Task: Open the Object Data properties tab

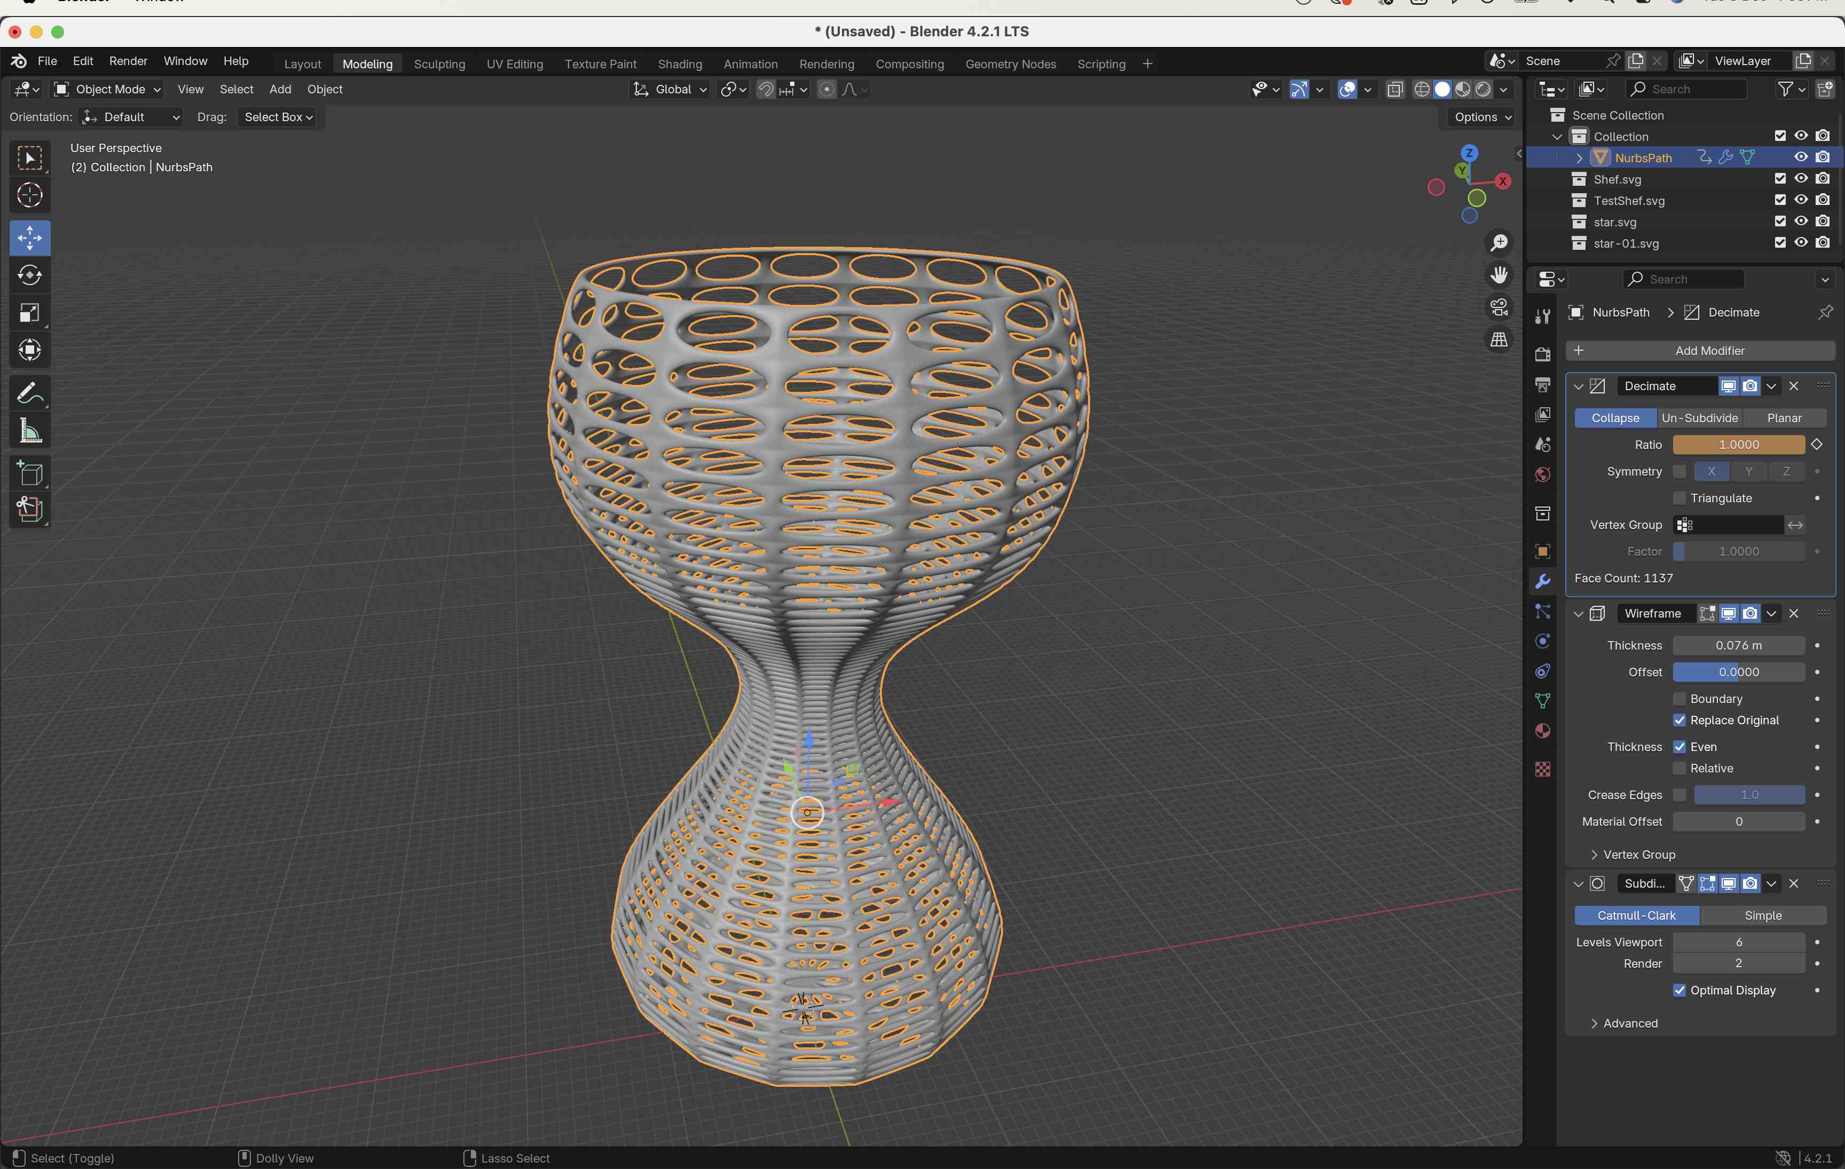Action: 1542,701
